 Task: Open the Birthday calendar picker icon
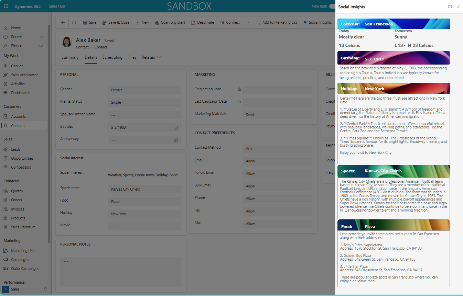point(175,127)
